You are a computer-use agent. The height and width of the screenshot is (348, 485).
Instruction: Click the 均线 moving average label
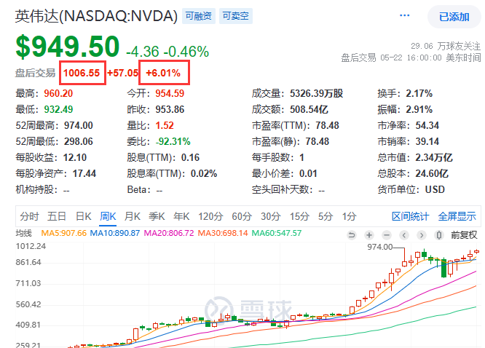tap(23, 233)
